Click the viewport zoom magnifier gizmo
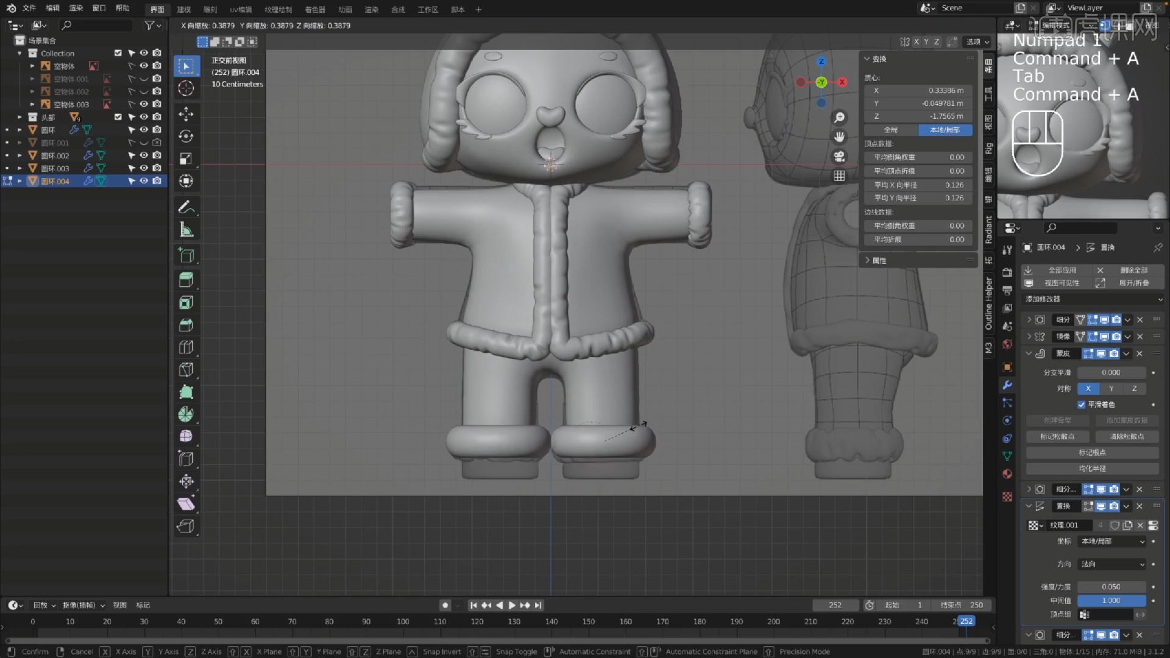The width and height of the screenshot is (1170, 658). [x=840, y=118]
